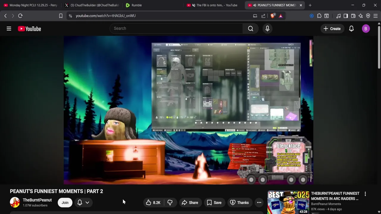Click the Create button
Image resolution: width=381 pixels, height=214 pixels.
coord(332,29)
